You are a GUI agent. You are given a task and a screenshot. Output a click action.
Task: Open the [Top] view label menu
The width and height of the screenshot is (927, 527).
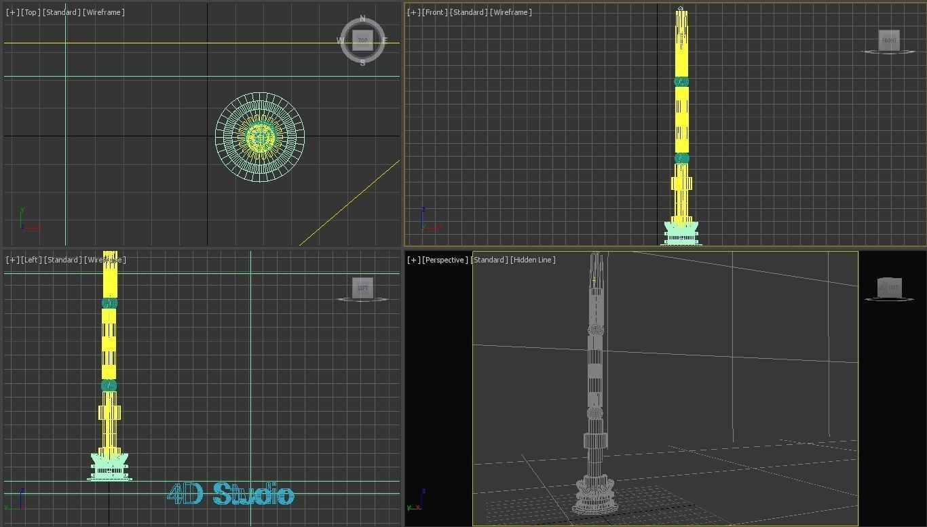pyautogui.click(x=31, y=12)
